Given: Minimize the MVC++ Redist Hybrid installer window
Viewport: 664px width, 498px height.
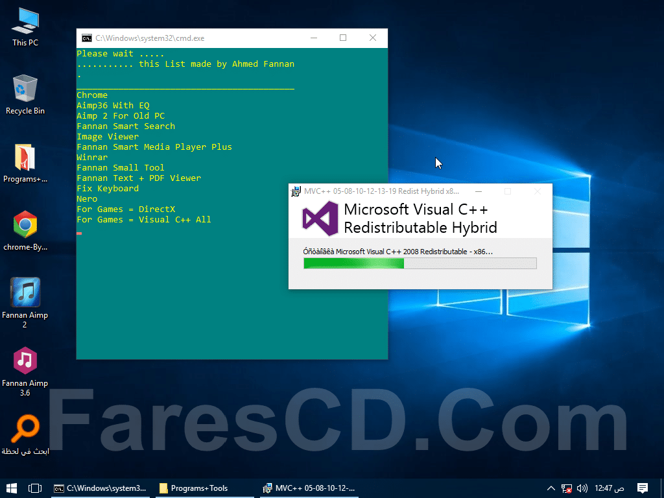Looking at the screenshot, I should click(479, 191).
